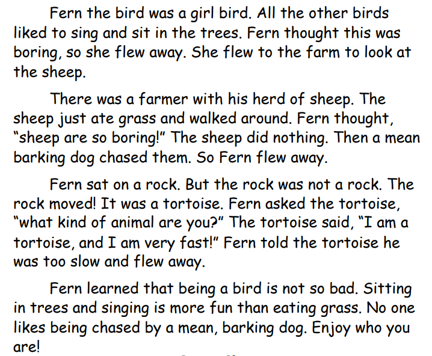The height and width of the screenshot is (356, 432).
Task: Click the word "Sitting" in the final paragraph
Action: coord(387,290)
